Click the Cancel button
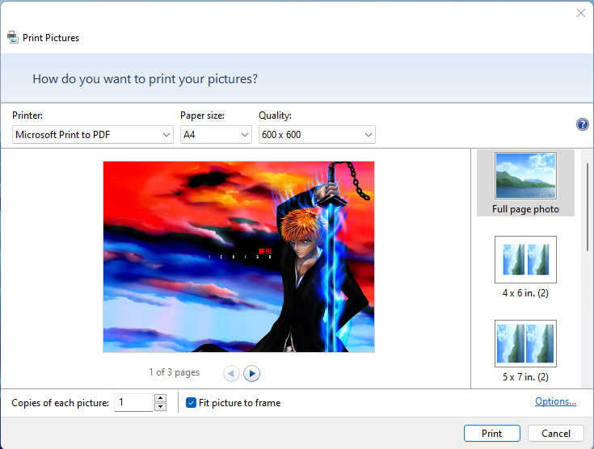This screenshot has height=449, width=594. coord(556,433)
